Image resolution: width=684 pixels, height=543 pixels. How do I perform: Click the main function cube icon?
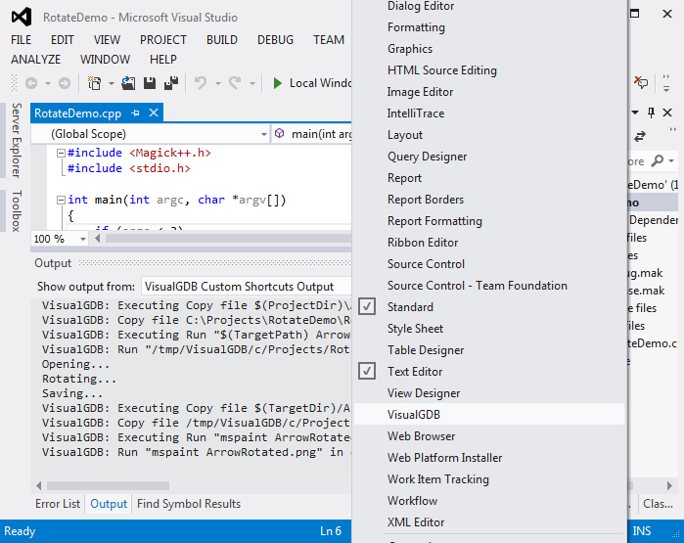[x=279, y=133]
